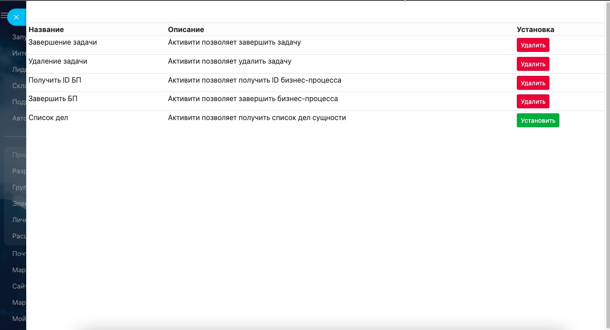This screenshot has height=330, width=610.
Task: Open the Почт sidebar menu item
Action: click(x=19, y=254)
